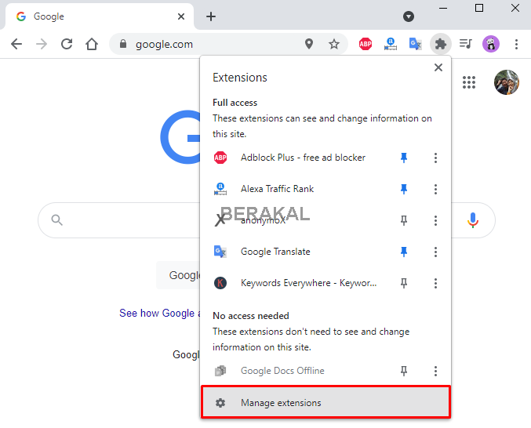Unpin Google Translate from toolbar
This screenshot has width=531, height=428.
(404, 252)
